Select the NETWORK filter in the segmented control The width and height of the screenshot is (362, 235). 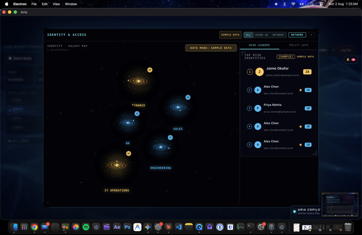tap(278, 35)
